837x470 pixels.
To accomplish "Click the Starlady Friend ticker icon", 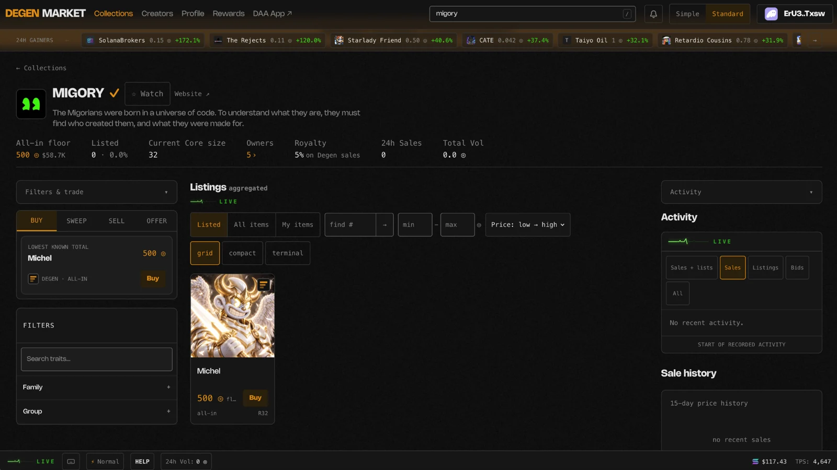I will (x=339, y=40).
